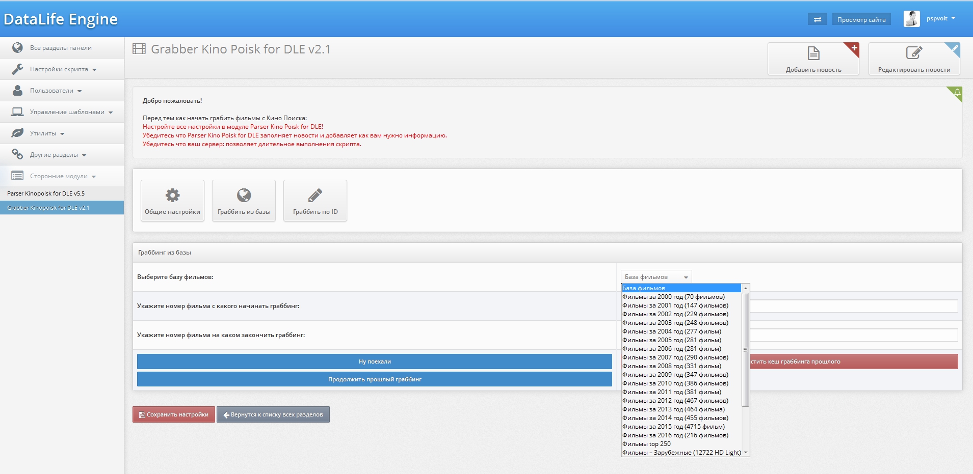Select Grabber Kinopoisk for DLE v2.1
This screenshot has height=474, width=973.
[62, 208]
